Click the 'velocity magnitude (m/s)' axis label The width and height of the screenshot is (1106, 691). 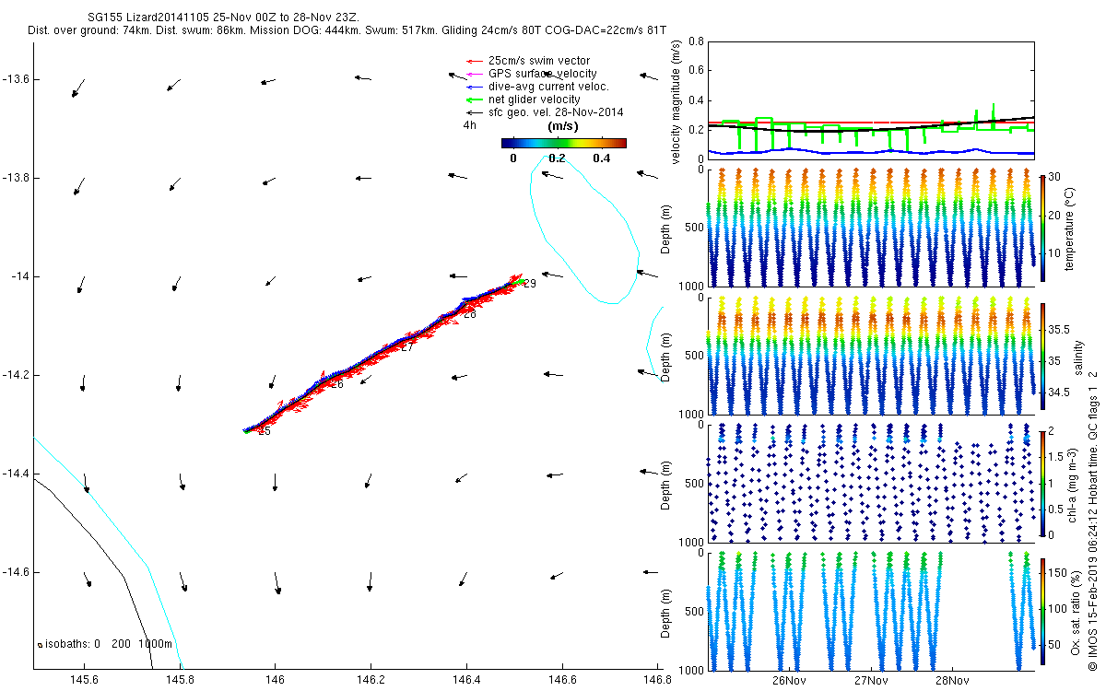click(677, 101)
